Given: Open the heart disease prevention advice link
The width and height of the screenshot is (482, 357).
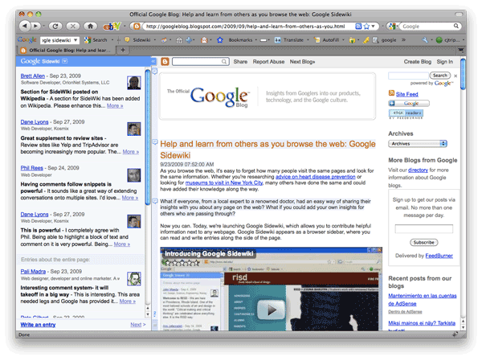Looking at the screenshot, I should [316, 177].
